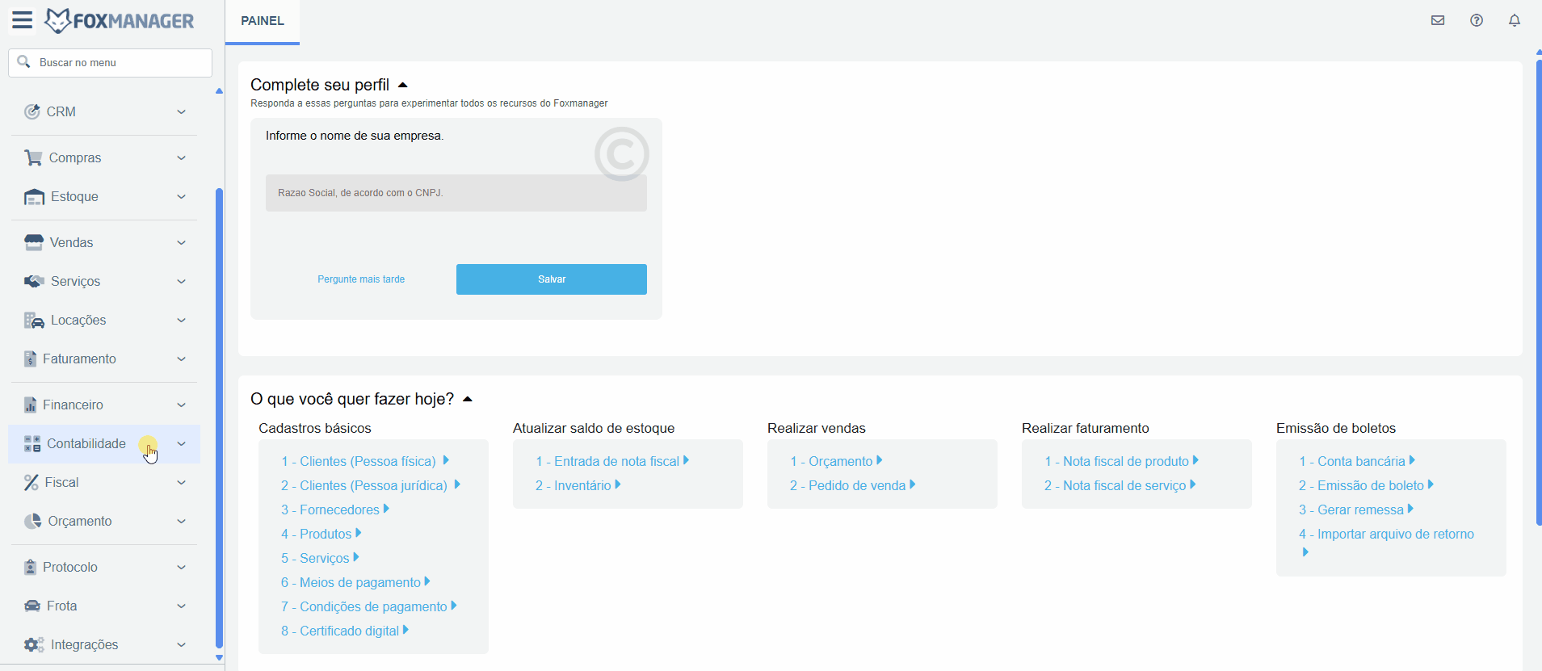Expand the Fiscal menu chevron
This screenshot has height=671, width=1542.
coord(182,482)
